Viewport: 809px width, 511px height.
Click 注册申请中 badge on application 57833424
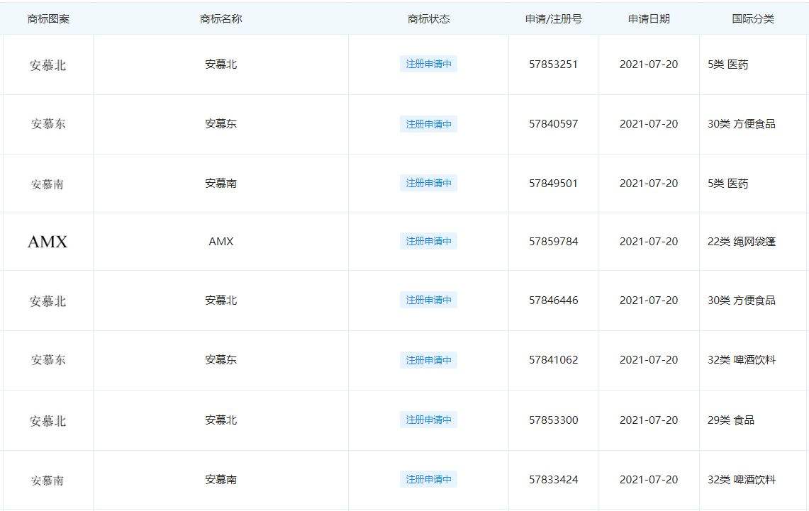(x=428, y=479)
